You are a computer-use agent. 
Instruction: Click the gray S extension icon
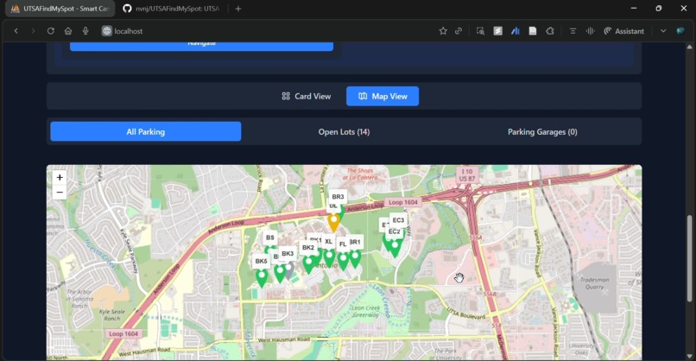click(498, 31)
